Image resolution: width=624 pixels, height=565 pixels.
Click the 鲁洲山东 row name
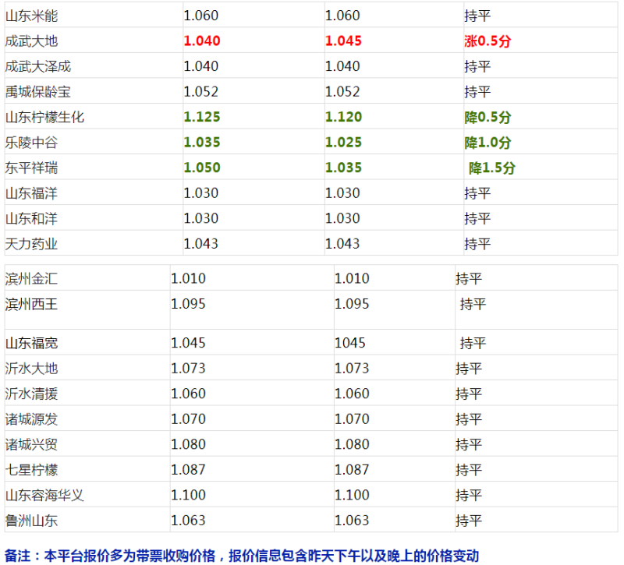tap(31, 521)
